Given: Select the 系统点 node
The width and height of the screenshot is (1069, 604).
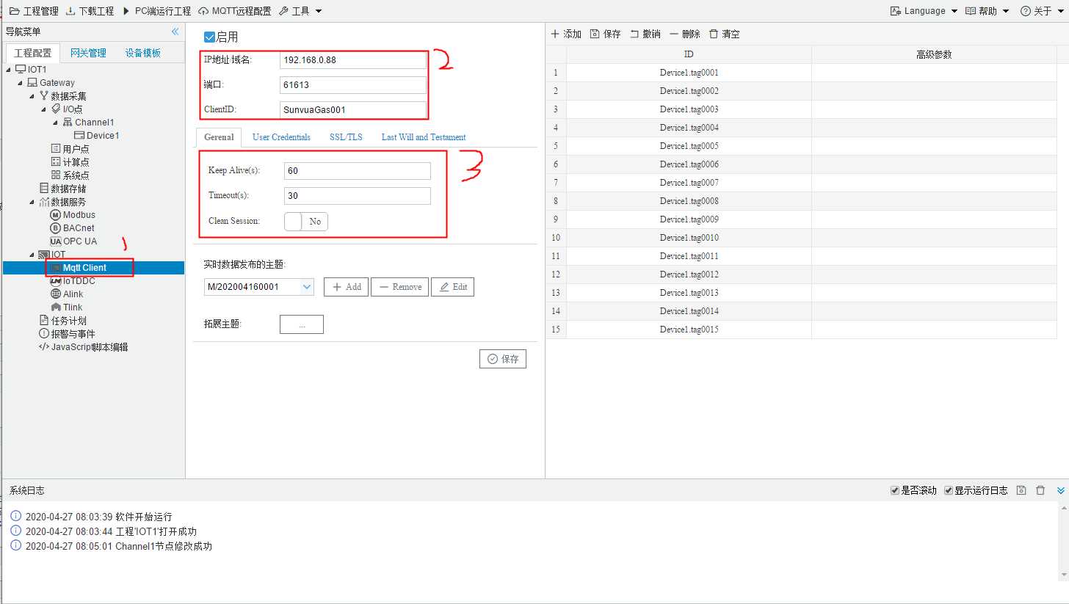Looking at the screenshot, I should click(x=70, y=175).
